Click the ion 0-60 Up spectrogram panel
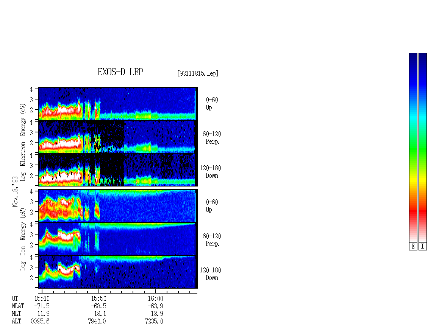 point(117,206)
